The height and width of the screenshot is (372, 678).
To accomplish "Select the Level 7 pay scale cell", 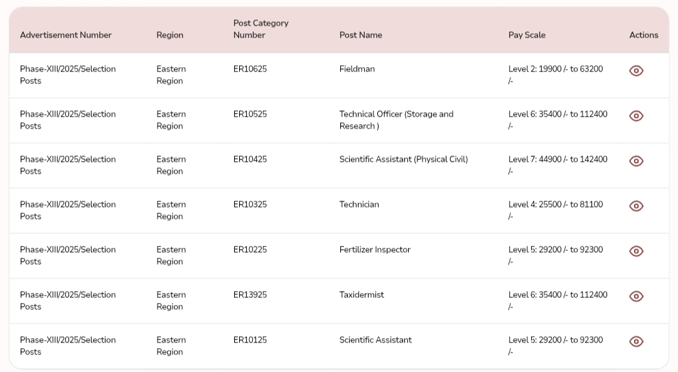I will click(x=558, y=165).
